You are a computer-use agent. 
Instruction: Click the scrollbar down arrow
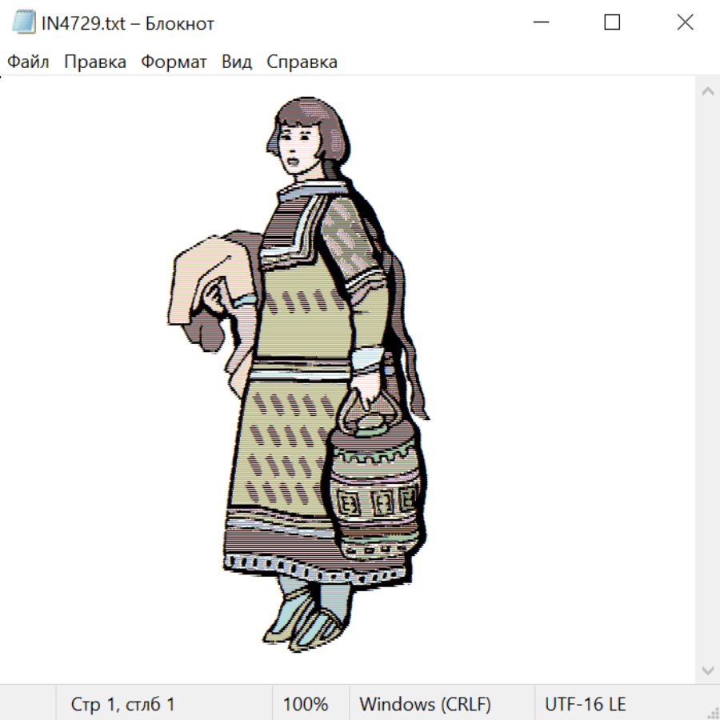pos(707,670)
